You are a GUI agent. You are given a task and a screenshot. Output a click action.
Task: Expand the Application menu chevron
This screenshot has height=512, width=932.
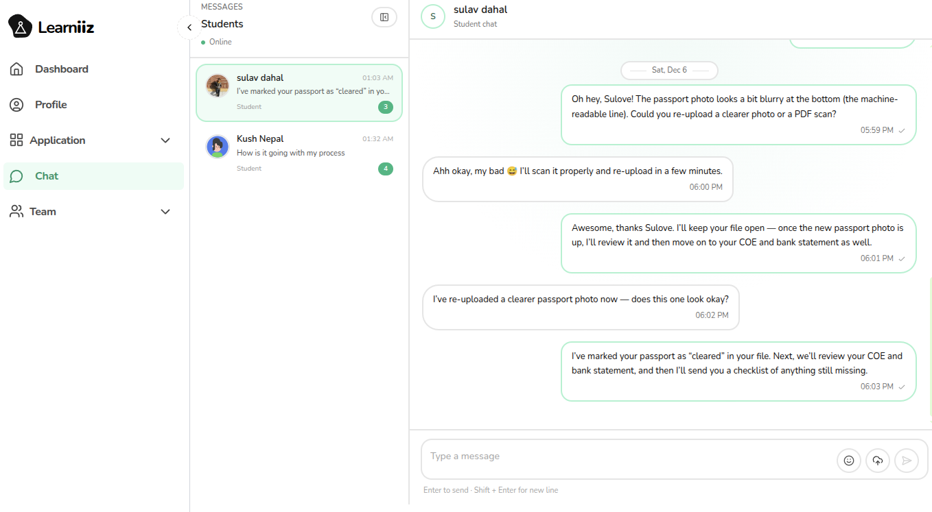coord(165,141)
